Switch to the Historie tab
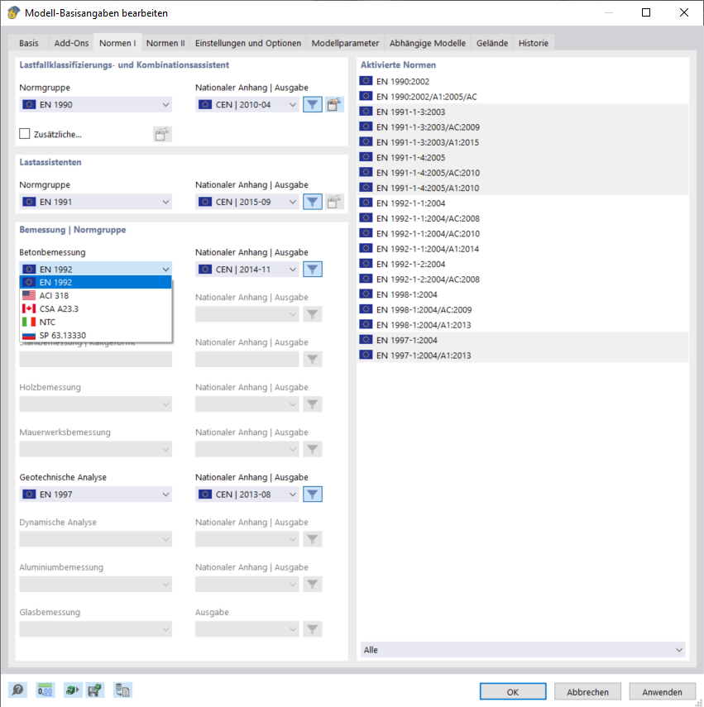Viewport: 704px width, 707px height. (534, 43)
